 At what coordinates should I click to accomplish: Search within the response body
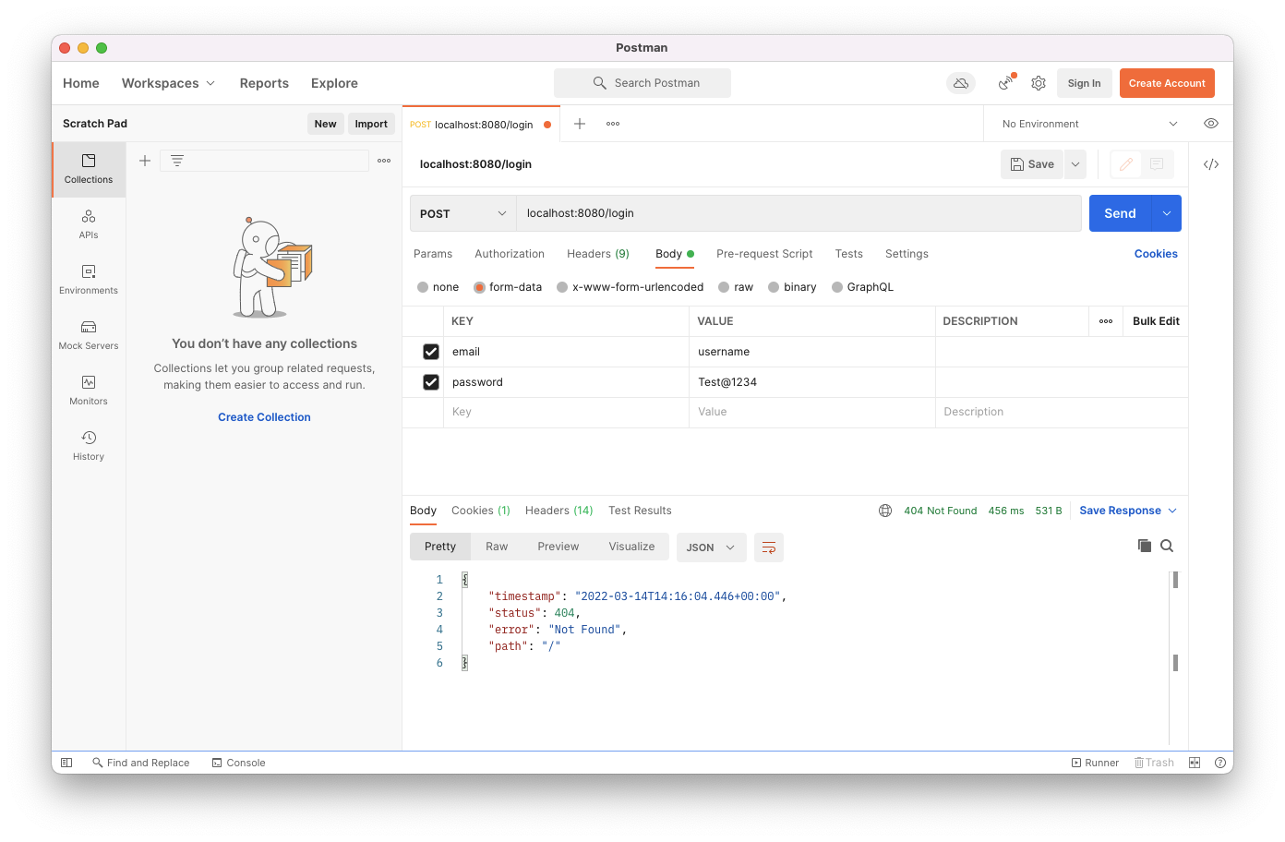click(1167, 546)
